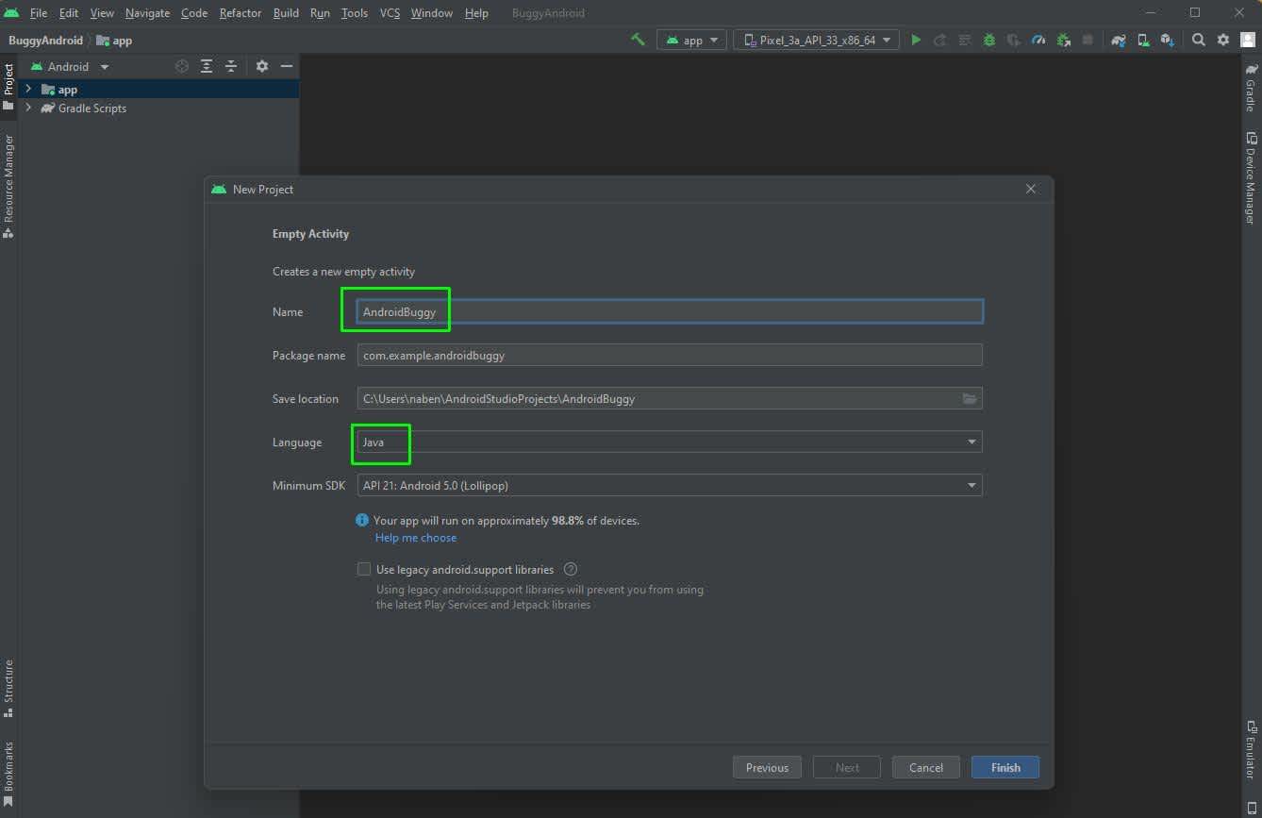Open the Gradle tool window tab
Image resolution: width=1262 pixels, height=818 pixels.
click(x=1252, y=87)
